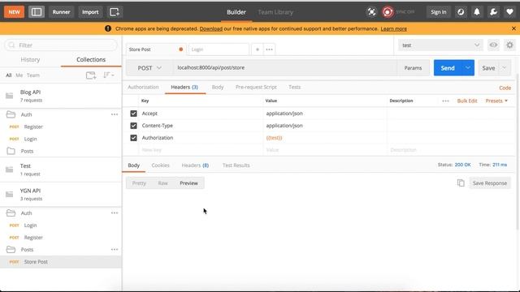Click the environment quick look eye icon
This screenshot has width=520, height=292.
point(493,45)
